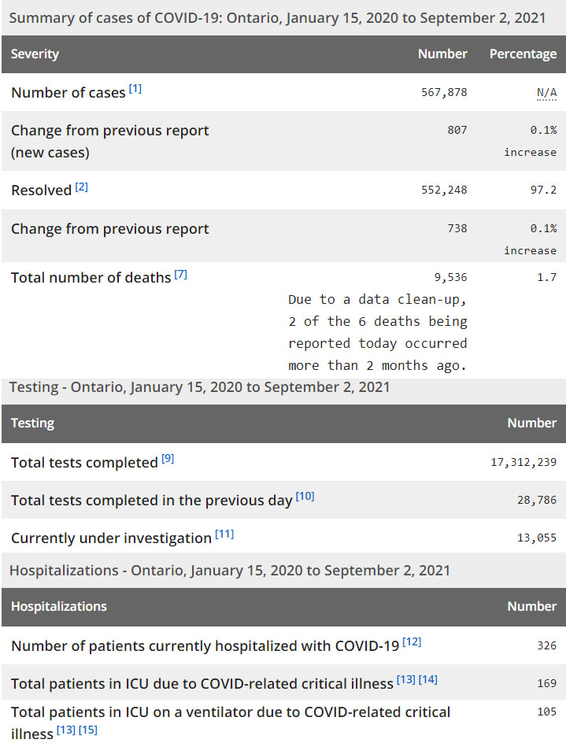Open footnote 2 next to Resolved
Screen dimensions: 566x743
click(82, 187)
